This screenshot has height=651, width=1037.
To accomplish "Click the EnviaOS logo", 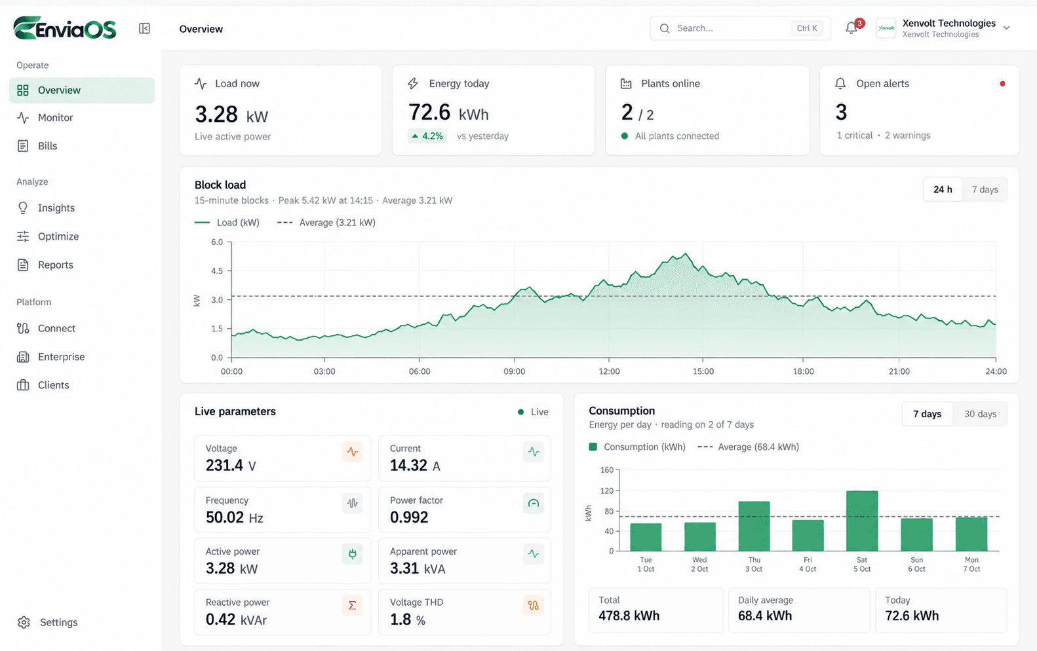I will pyautogui.click(x=65, y=28).
